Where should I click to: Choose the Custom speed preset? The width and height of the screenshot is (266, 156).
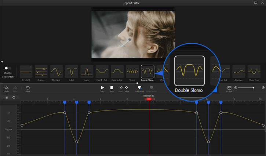[x=41, y=71]
